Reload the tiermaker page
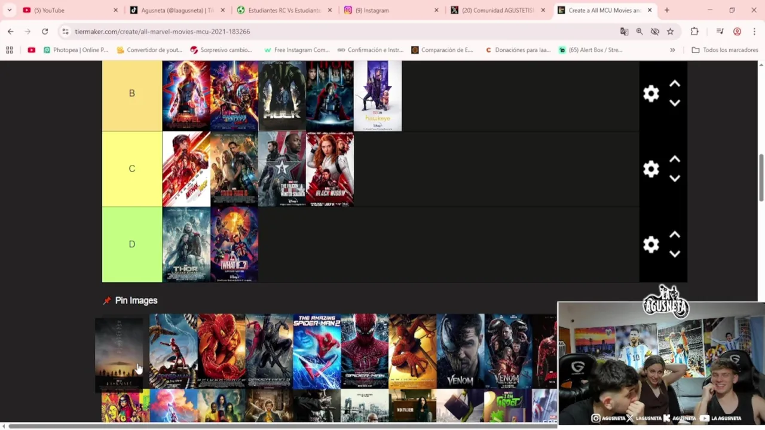This screenshot has height=430, width=765. (45, 32)
